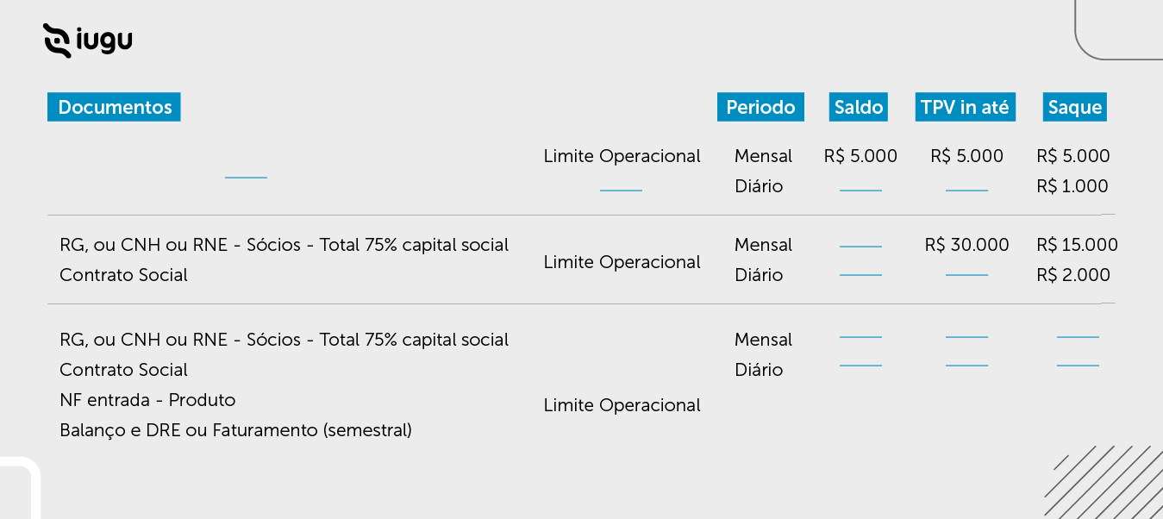This screenshot has width=1163, height=519.
Task: Click the R$ 5.000 monthly Saque value
Action: tap(1072, 156)
